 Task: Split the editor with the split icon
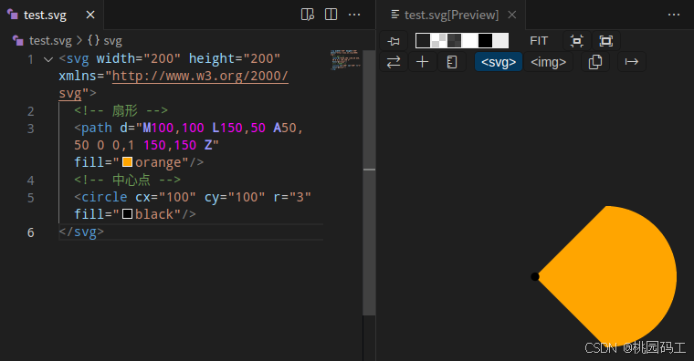coord(331,15)
